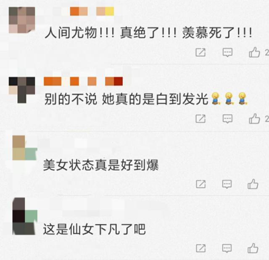This screenshot has height=260, width=269.
Task: Reply to the 仙女下凡 comment
Action: (x=227, y=248)
